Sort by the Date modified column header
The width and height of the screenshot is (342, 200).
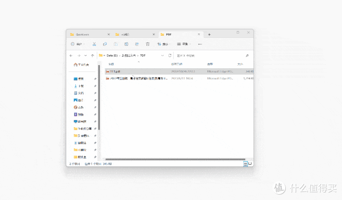[x=177, y=64]
